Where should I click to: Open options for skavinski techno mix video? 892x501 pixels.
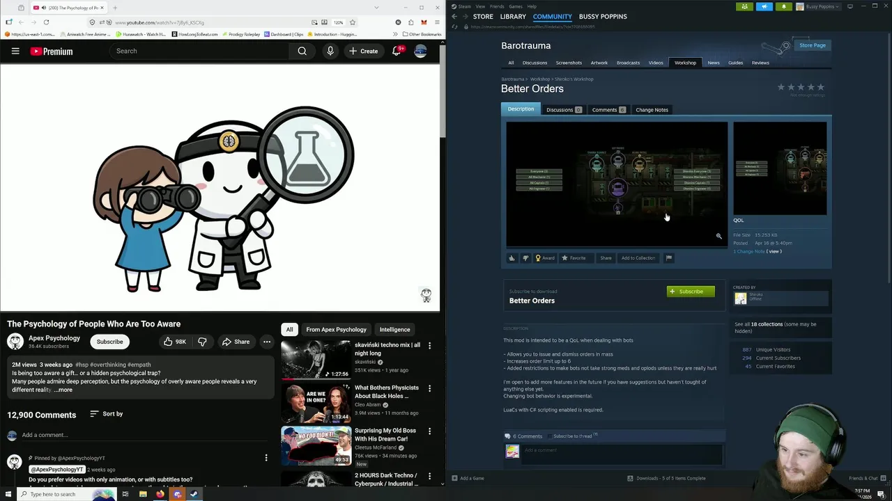[429, 346]
